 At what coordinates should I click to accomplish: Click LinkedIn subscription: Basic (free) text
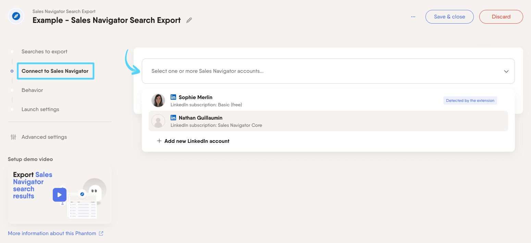[206, 105]
